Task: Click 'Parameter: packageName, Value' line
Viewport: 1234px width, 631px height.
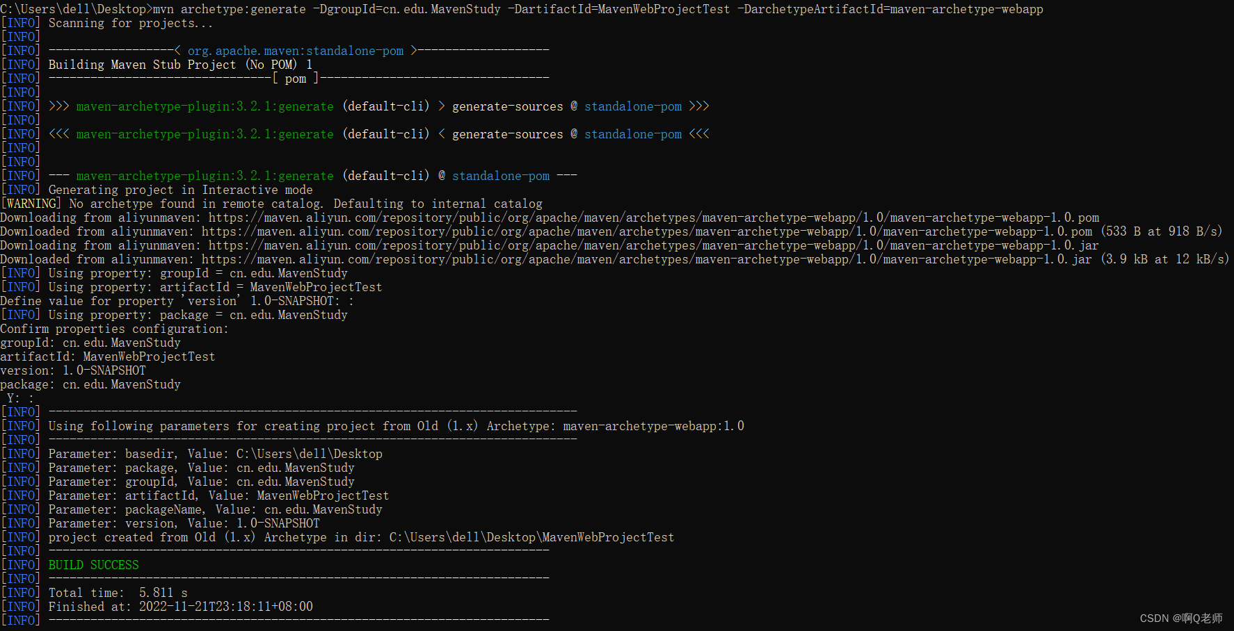Action: pos(191,509)
